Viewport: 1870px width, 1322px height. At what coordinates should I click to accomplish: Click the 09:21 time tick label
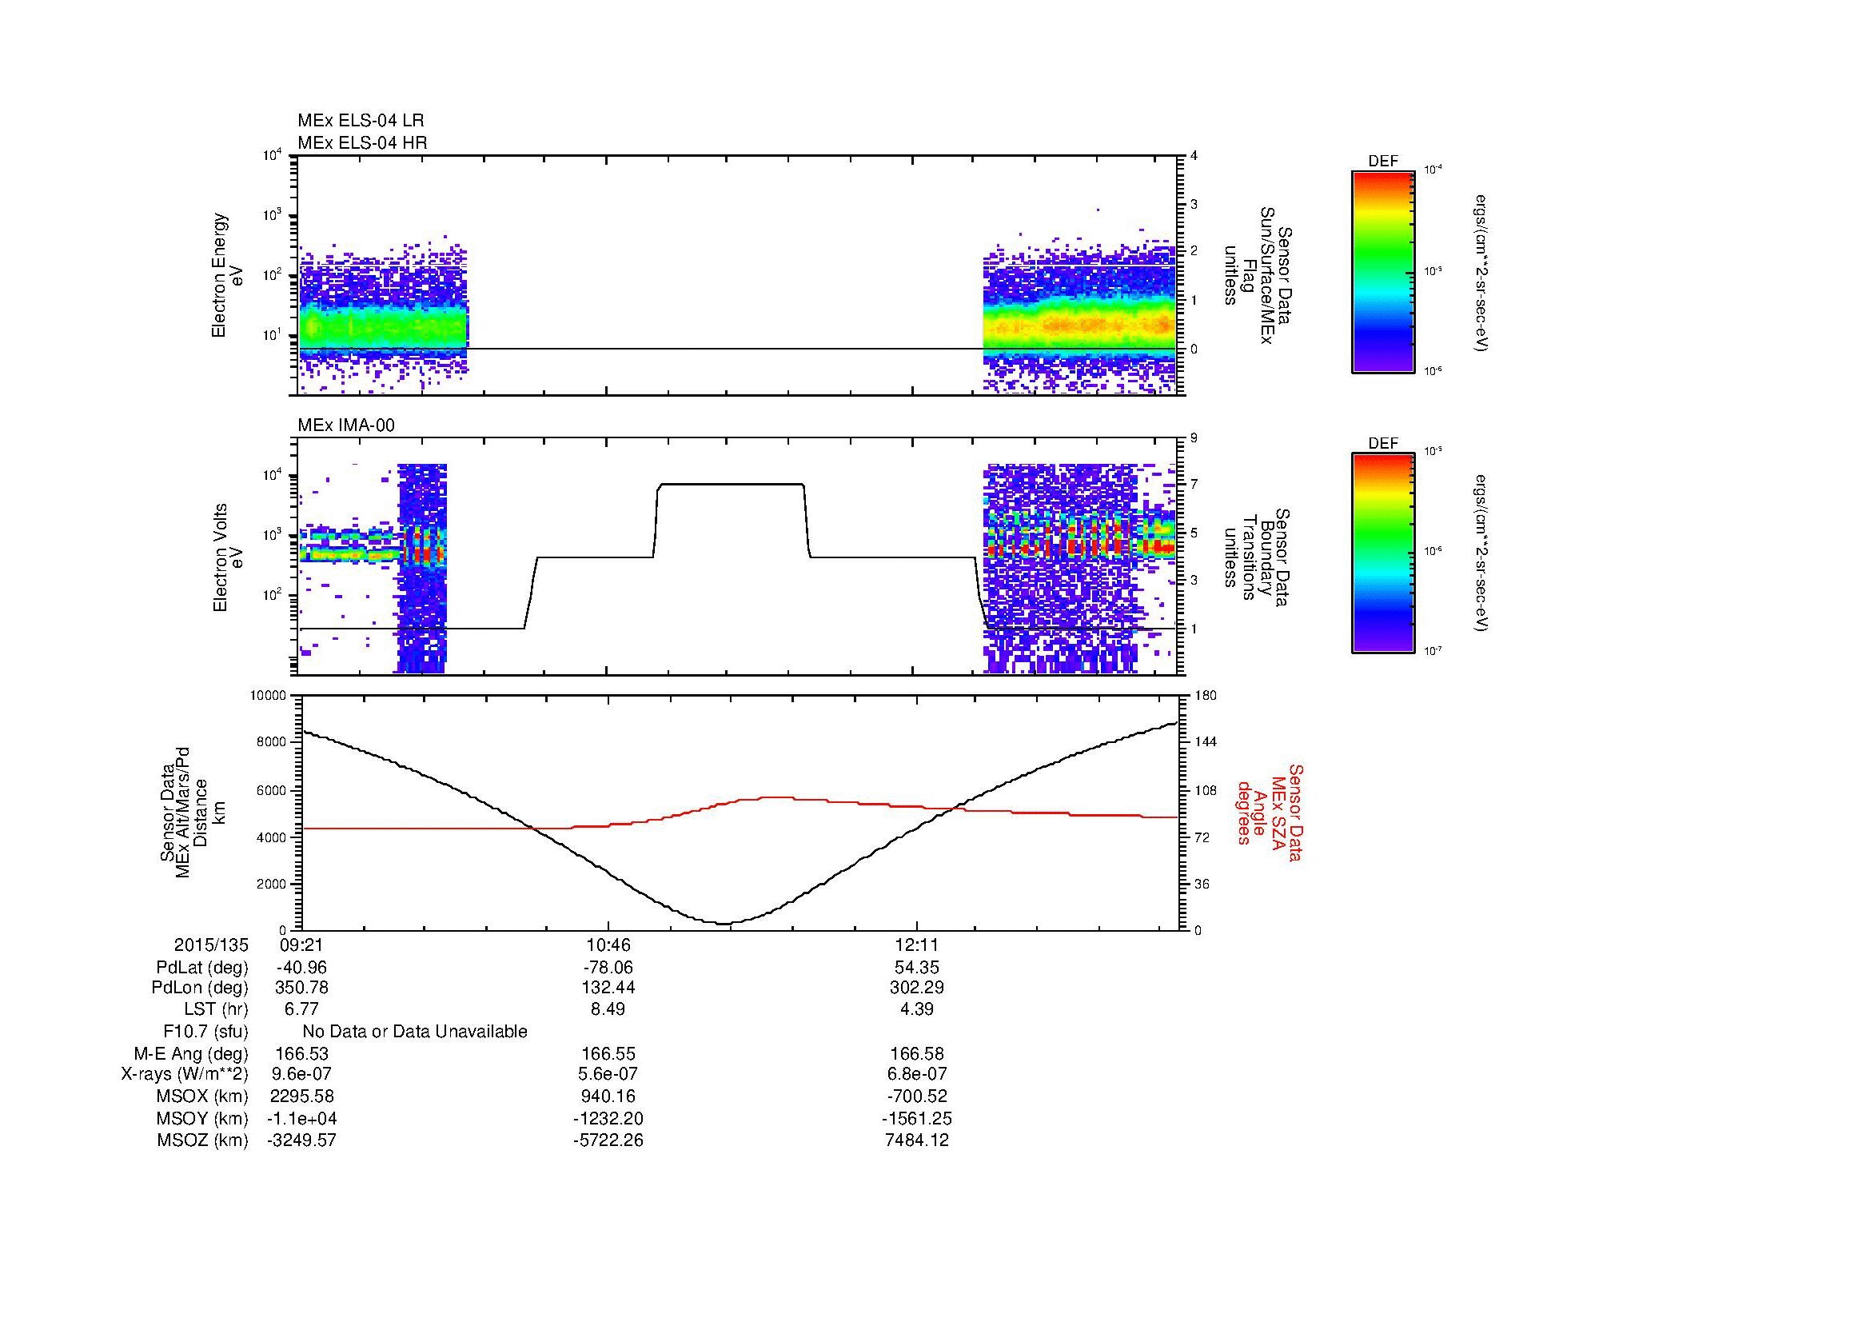[301, 945]
